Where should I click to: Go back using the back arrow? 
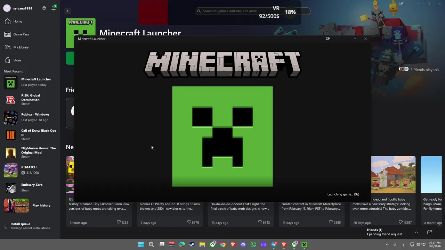[x=67, y=11]
